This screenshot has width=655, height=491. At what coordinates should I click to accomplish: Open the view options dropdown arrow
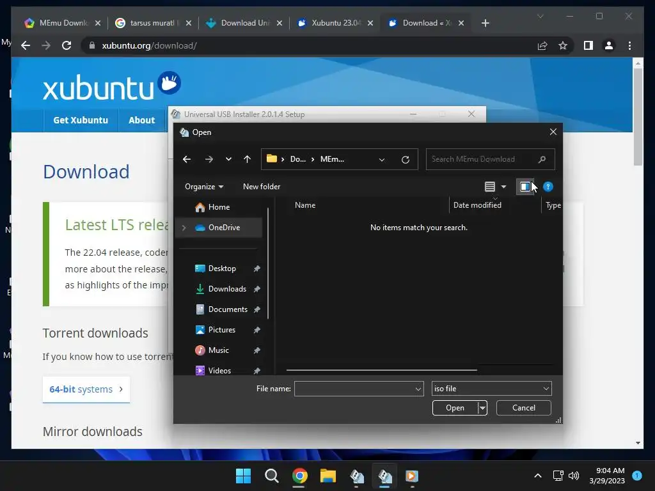coord(504,187)
